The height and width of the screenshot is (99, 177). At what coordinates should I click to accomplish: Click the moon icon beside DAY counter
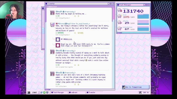tap(140, 93)
